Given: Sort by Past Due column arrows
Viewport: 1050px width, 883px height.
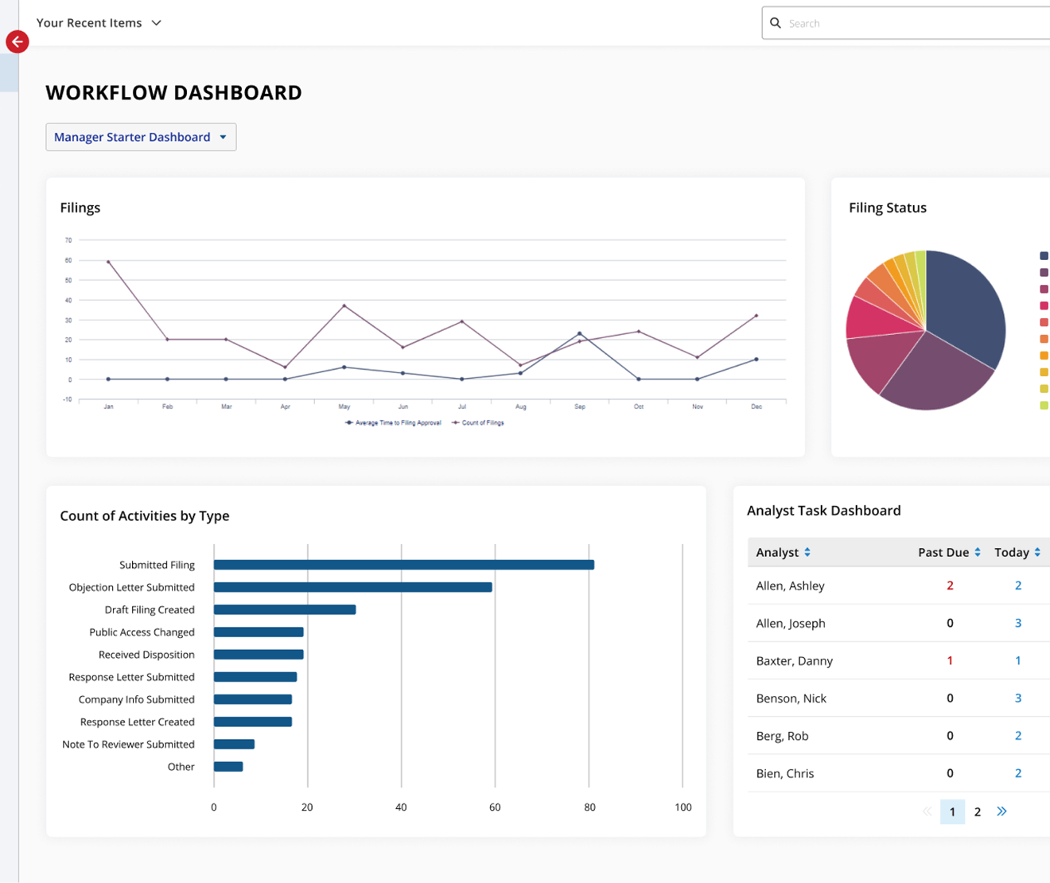Looking at the screenshot, I should pyautogui.click(x=978, y=552).
